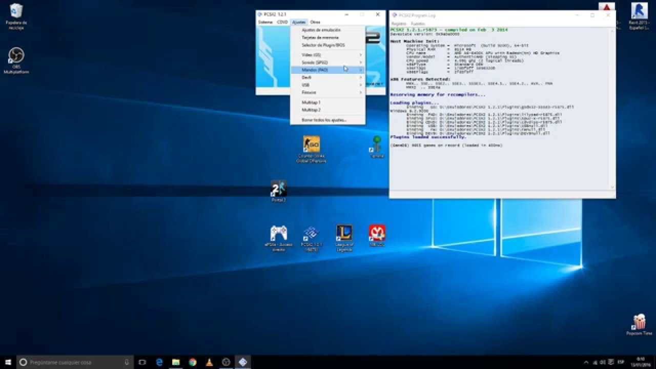The image size is (656, 369).
Task: Open Google Chrome from the taskbar
Action: click(192, 362)
